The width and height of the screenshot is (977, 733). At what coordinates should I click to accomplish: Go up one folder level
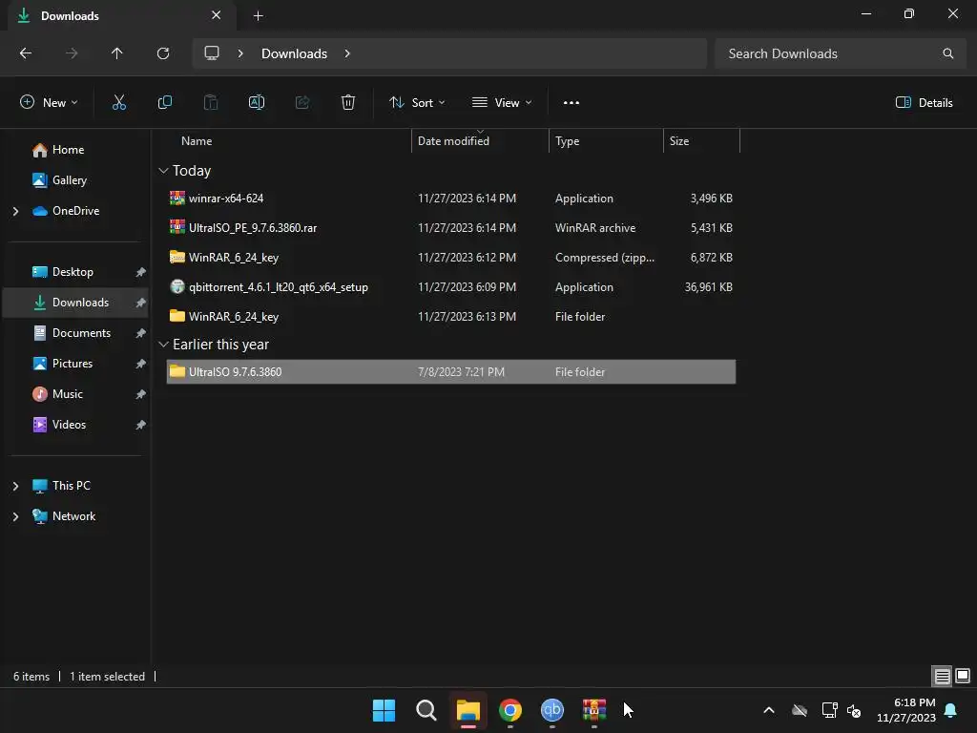click(x=117, y=53)
